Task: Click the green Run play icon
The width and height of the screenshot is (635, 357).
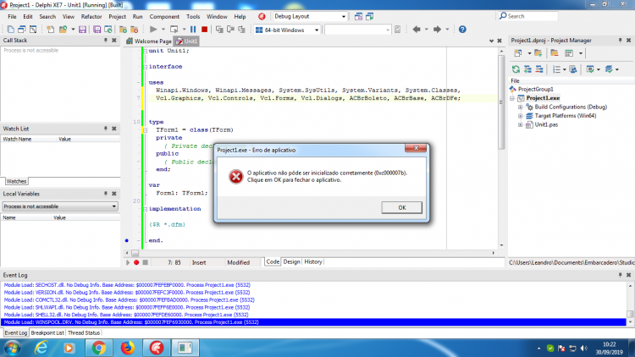Action: point(153,30)
